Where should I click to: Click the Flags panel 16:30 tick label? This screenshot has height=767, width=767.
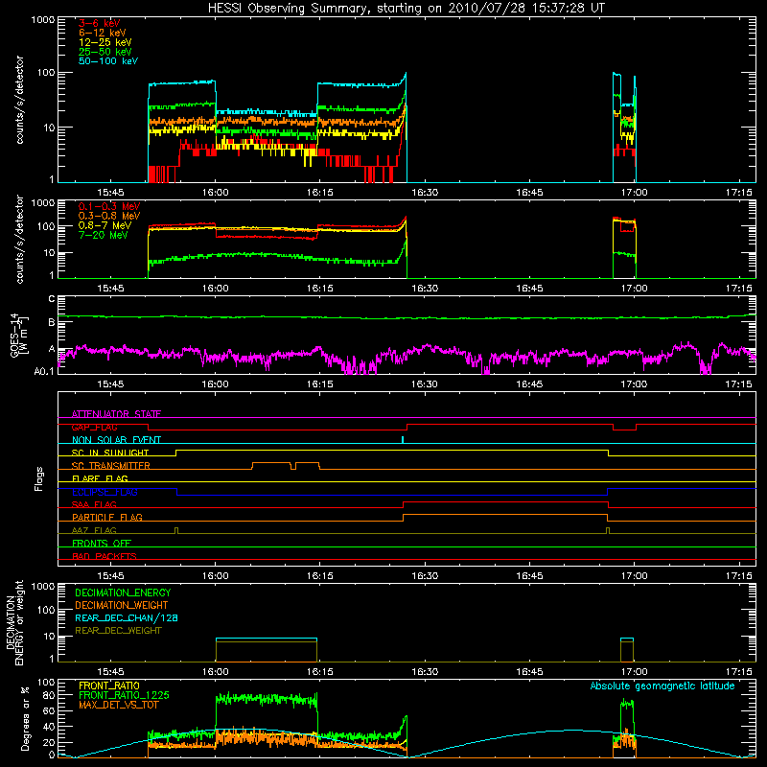pos(425,576)
